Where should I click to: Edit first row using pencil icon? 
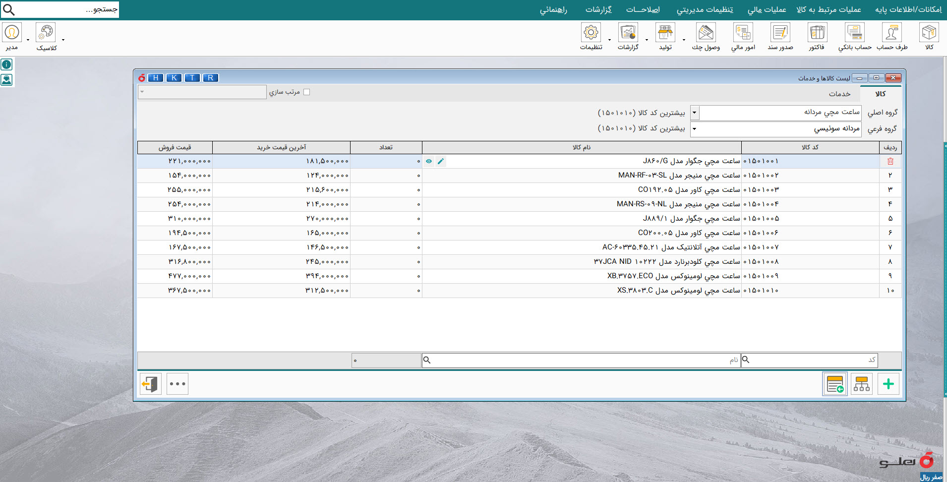coord(441,161)
